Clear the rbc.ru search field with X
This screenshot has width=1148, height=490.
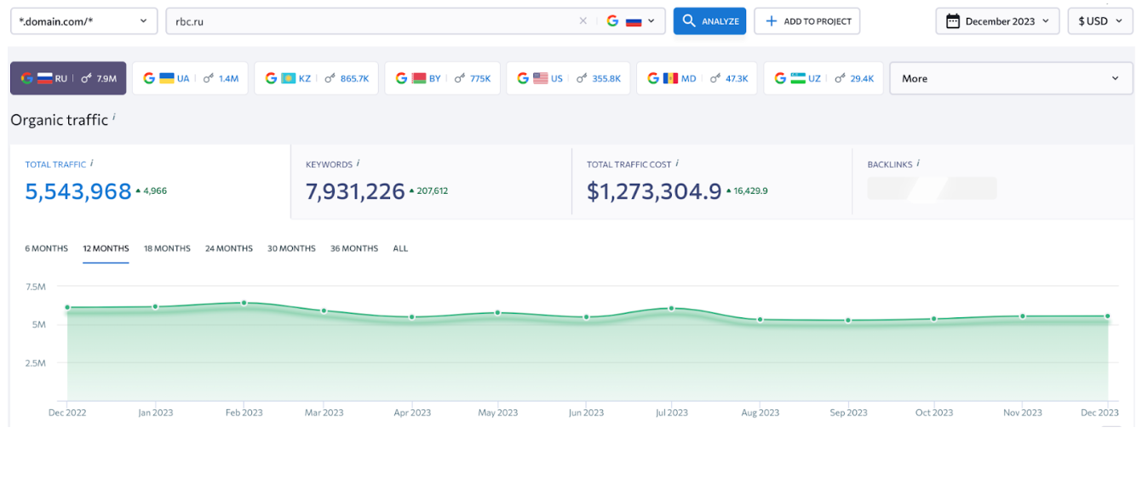click(x=583, y=21)
